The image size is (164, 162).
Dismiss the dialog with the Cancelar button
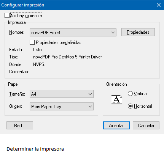point(146,126)
